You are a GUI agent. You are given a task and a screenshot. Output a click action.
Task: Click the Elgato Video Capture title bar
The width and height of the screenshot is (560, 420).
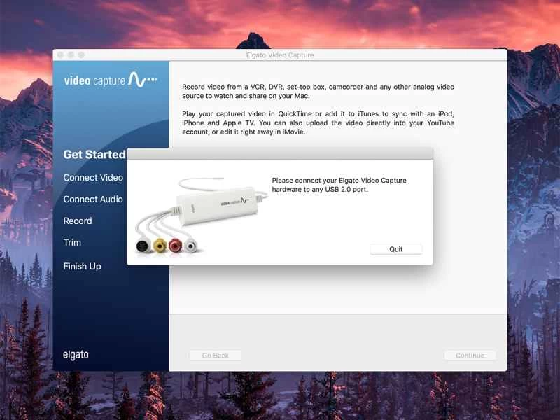[280, 55]
